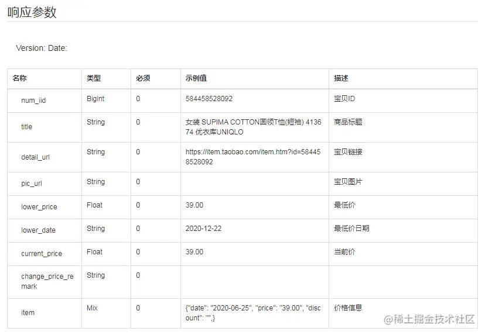Select the current_price parameter name
Image resolution: width=485 pixels, height=335 pixels.
pos(42,254)
